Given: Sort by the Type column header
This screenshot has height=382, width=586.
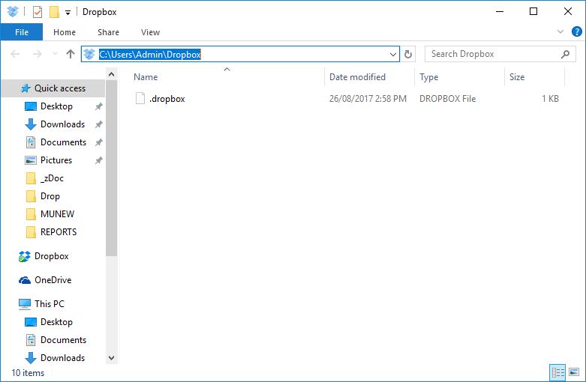Looking at the screenshot, I should 428,77.
